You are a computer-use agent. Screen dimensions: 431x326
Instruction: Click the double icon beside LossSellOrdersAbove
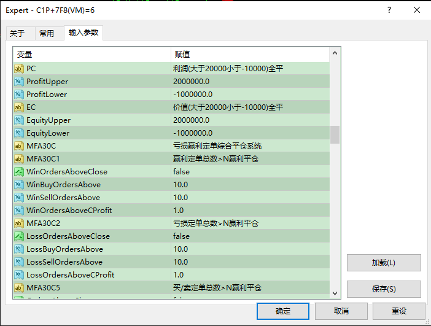(x=18, y=262)
